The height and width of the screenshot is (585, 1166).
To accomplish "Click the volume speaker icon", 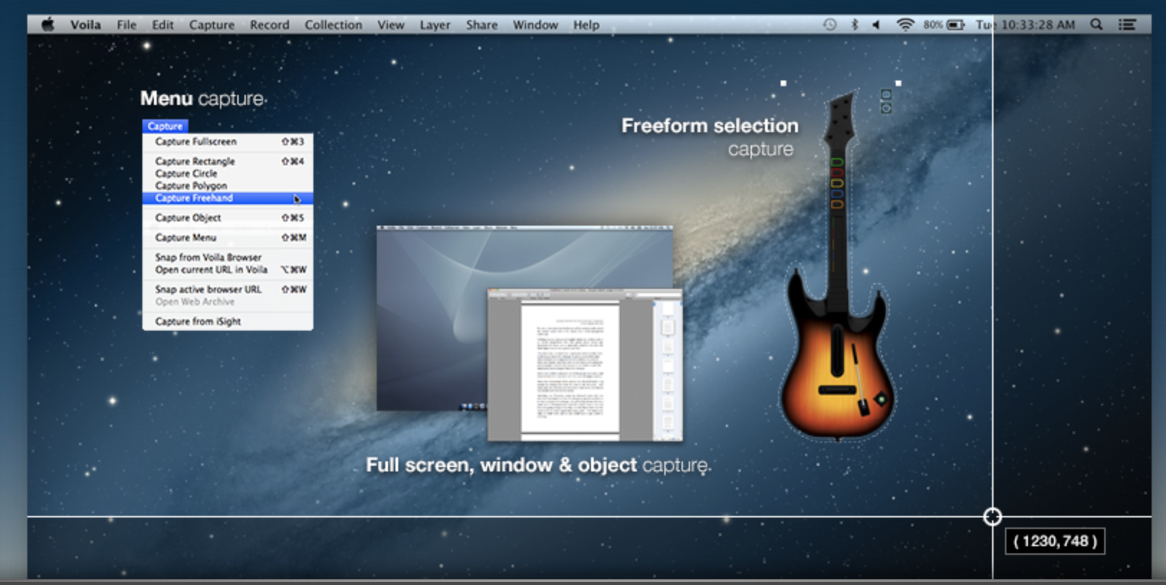I will click(x=876, y=24).
